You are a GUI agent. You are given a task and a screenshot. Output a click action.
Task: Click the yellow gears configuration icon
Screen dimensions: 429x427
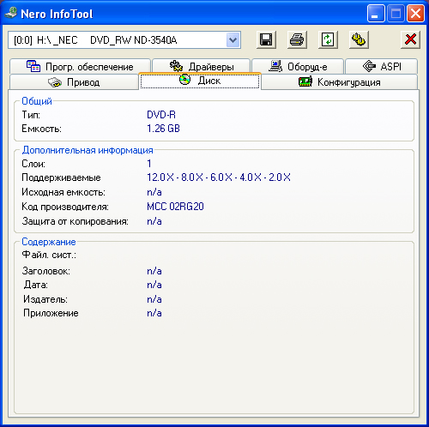359,39
